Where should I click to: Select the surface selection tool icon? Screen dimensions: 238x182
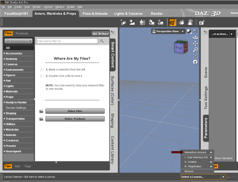click(x=181, y=23)
